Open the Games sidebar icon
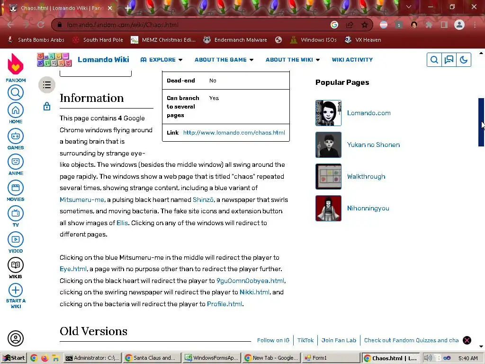 pyautogui.click(x=16, y=136)
